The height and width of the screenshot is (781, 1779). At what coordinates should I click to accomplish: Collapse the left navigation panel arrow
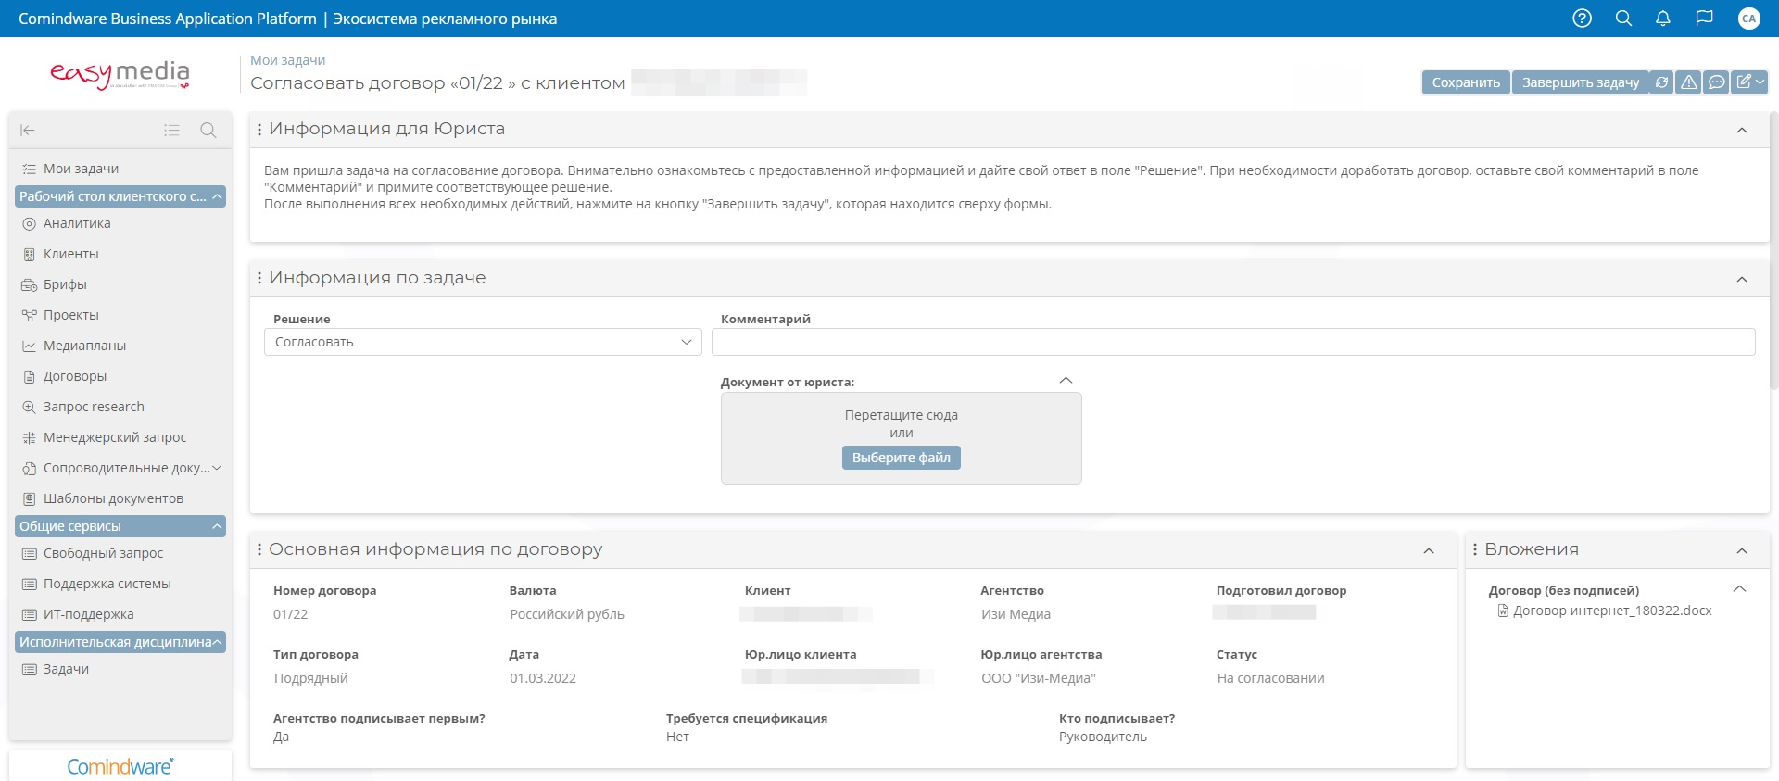click(x=28, y=131)
